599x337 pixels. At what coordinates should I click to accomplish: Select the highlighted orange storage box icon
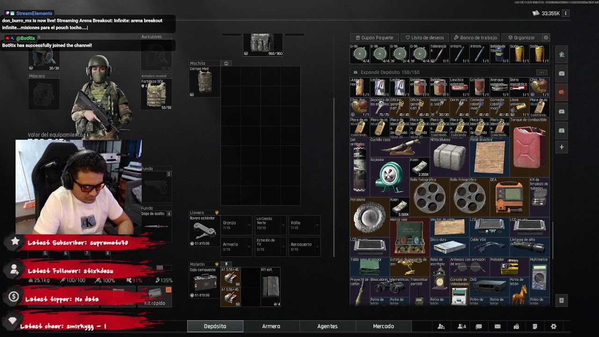pos(562,92)
